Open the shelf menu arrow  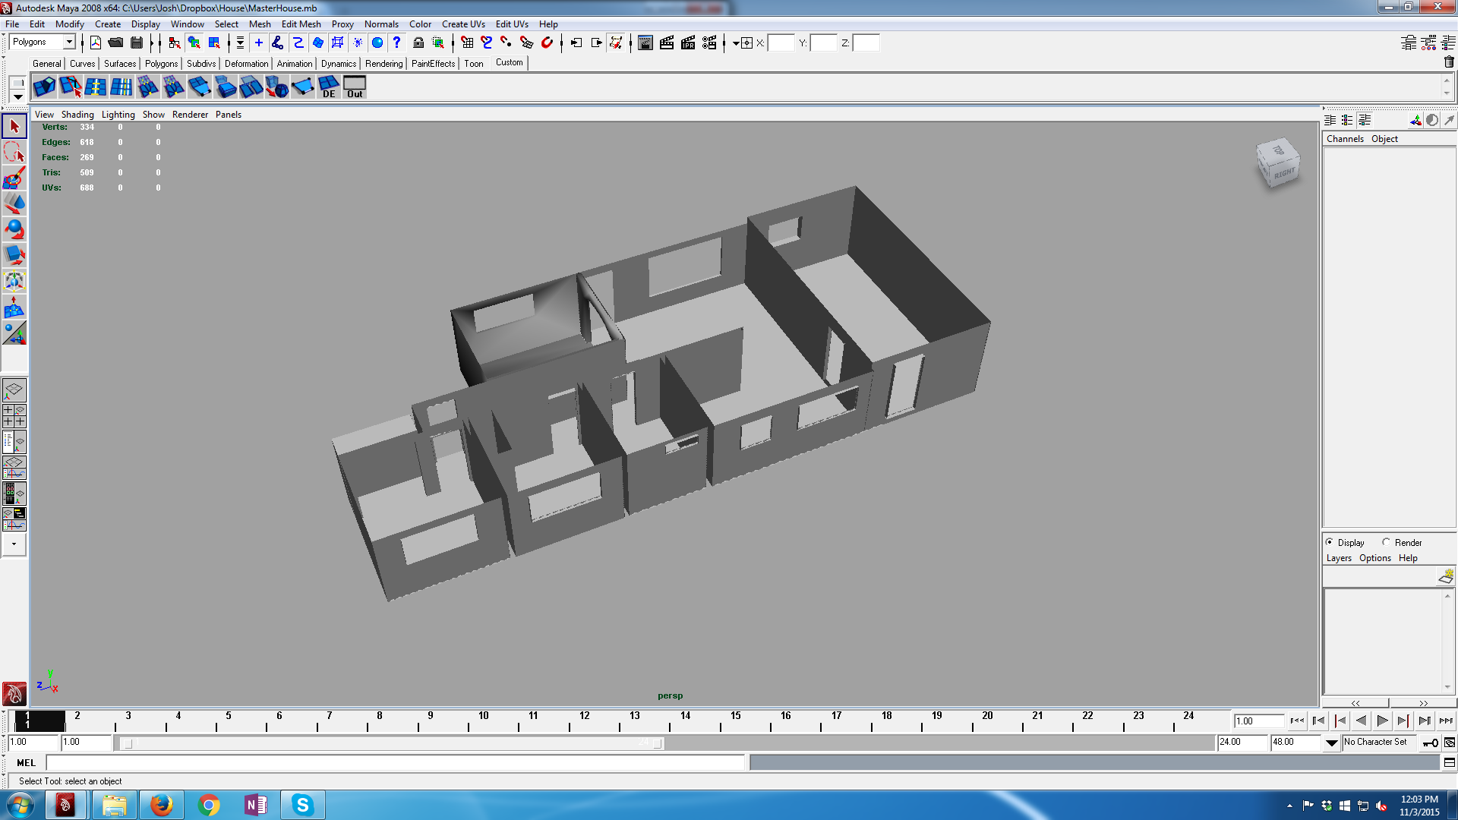(17, 97)
